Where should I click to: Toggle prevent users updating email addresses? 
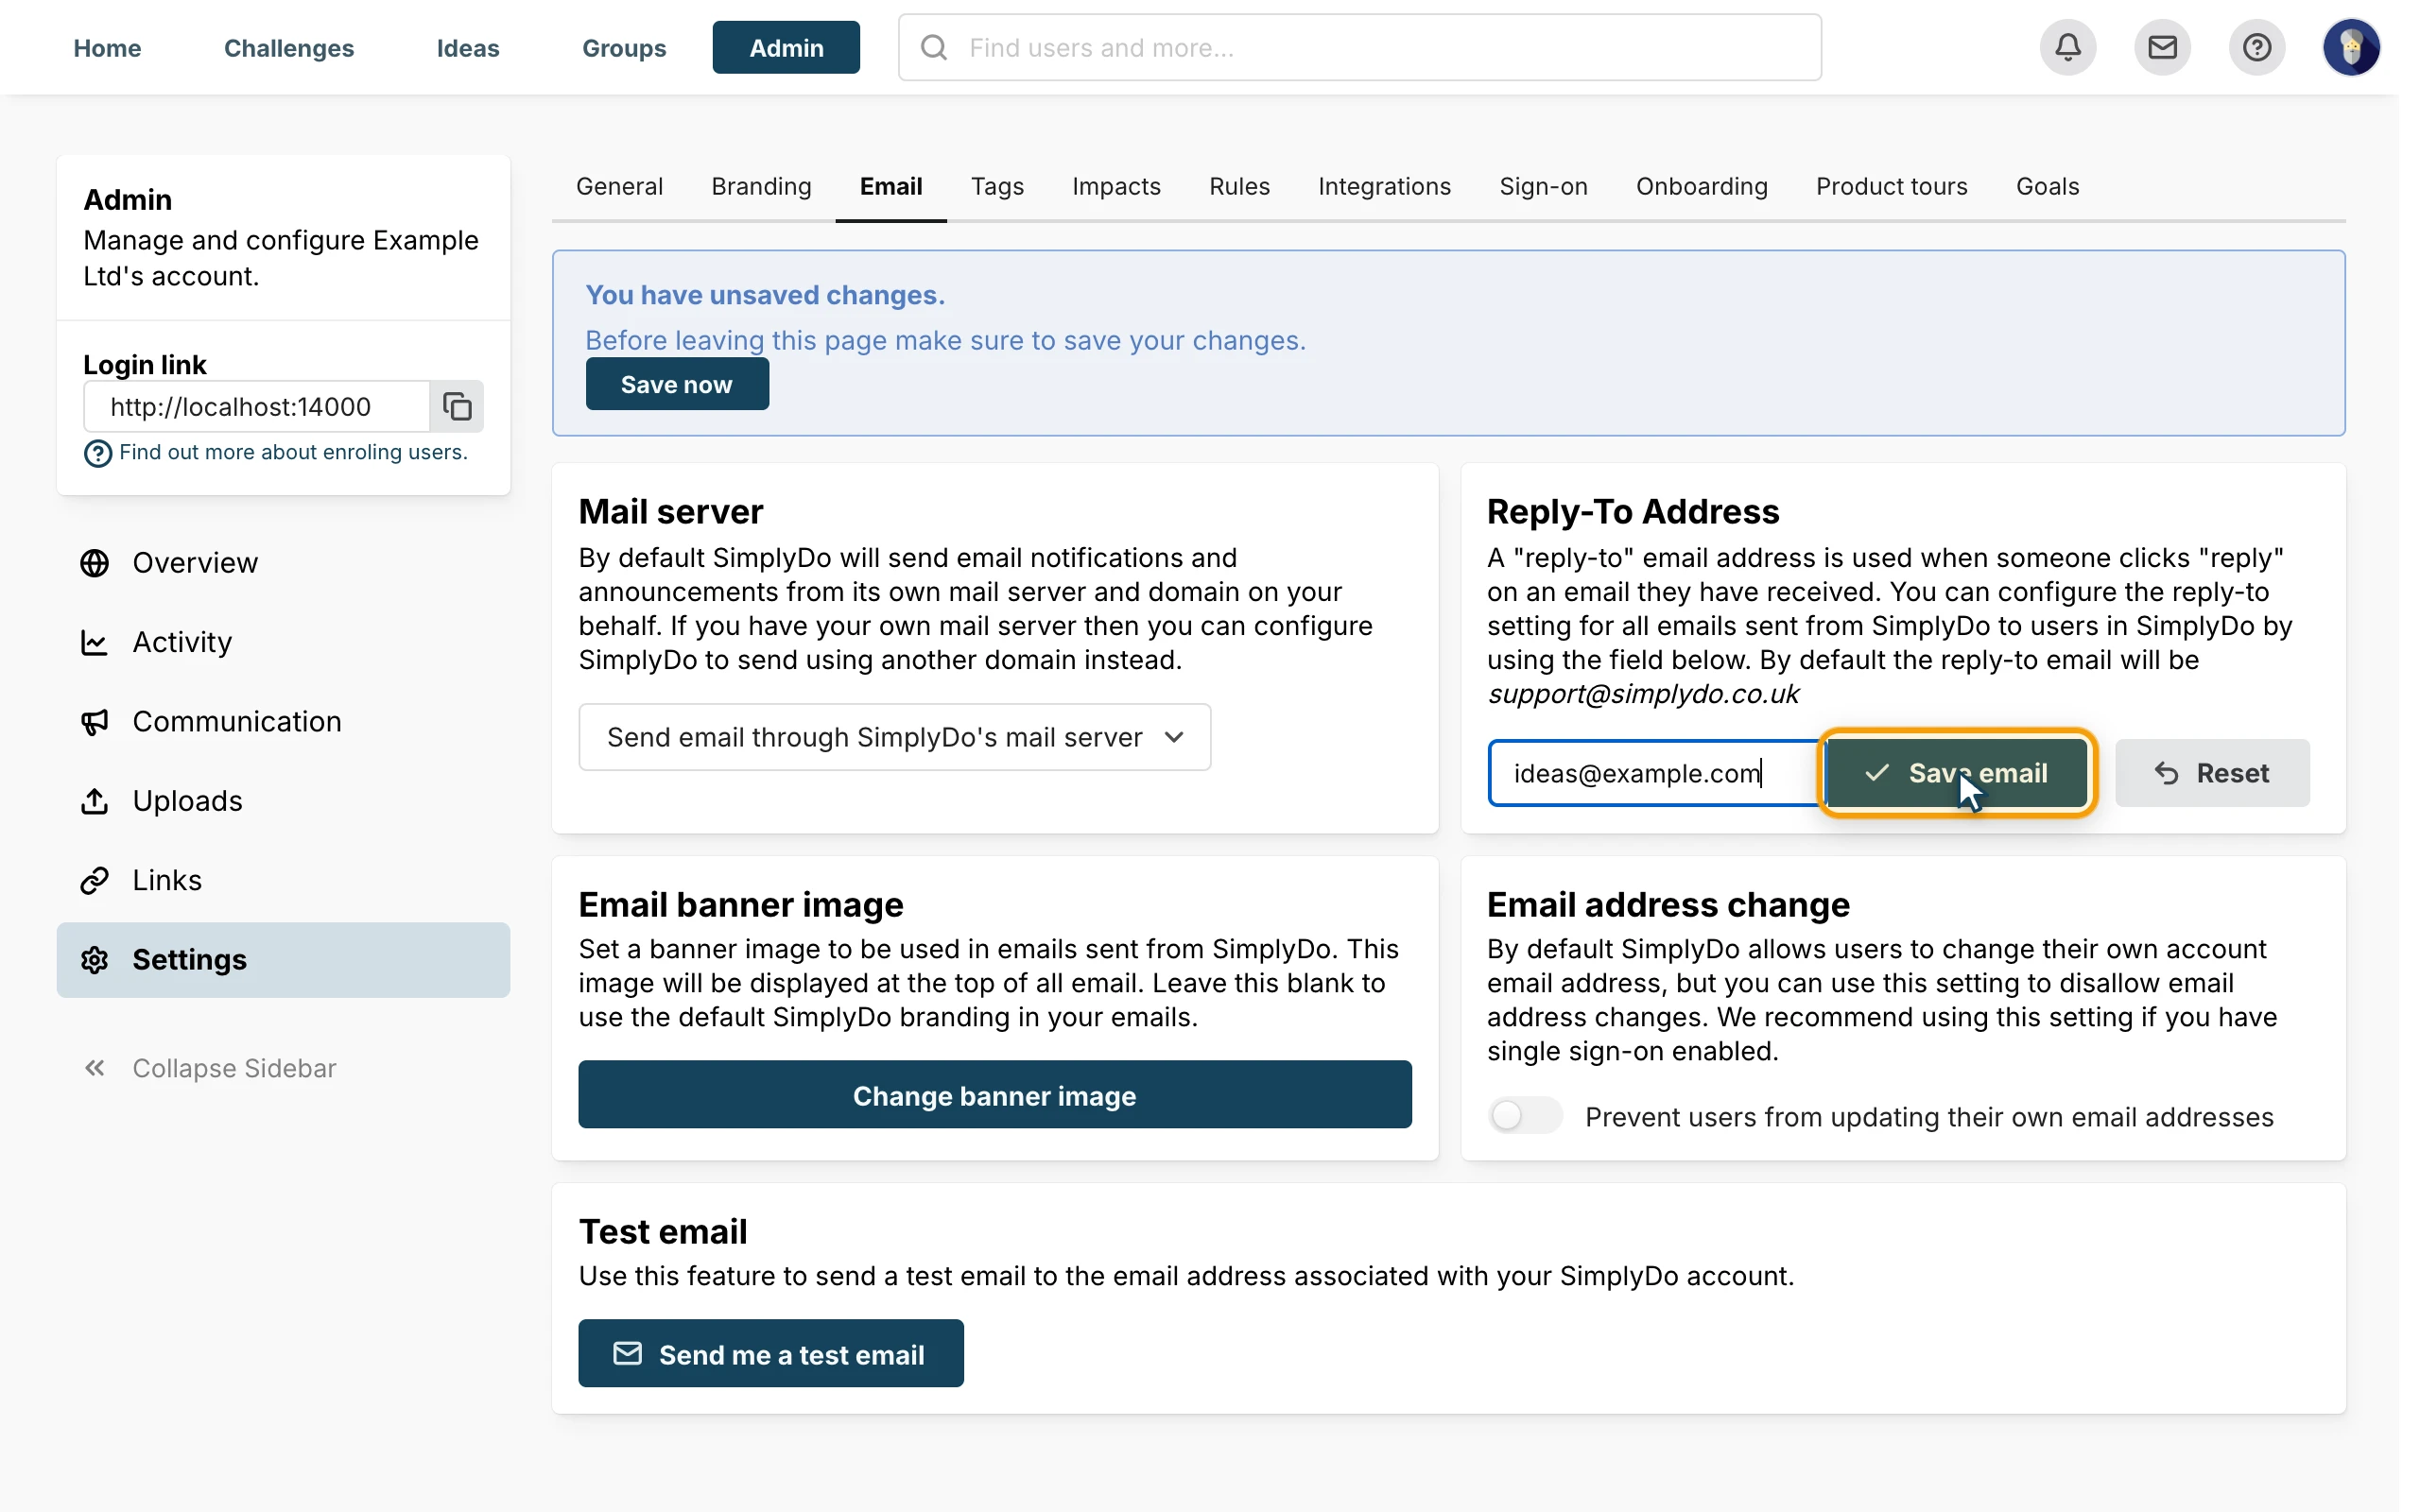coord(1524,1115)
